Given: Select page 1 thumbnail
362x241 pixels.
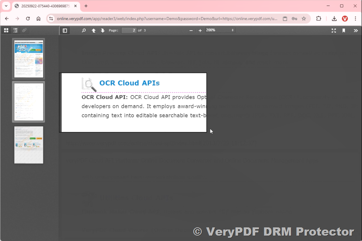Looking at the screenshot, I should coord(29,59).
